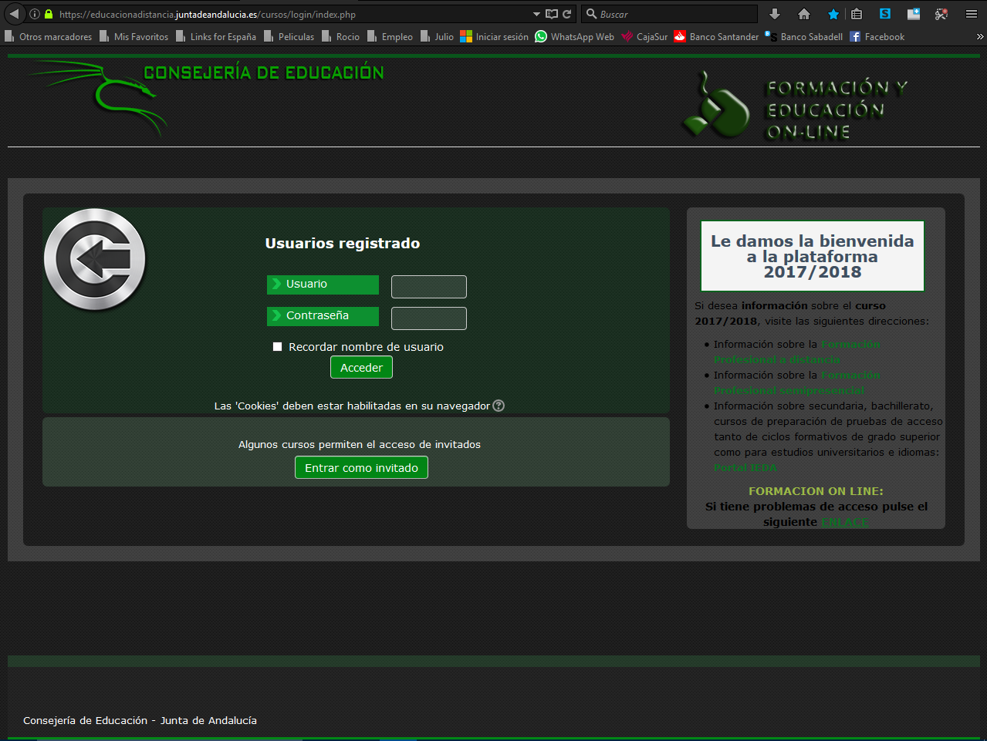
Task: Open the Portal IEDA link
Action: pos(745,467)
